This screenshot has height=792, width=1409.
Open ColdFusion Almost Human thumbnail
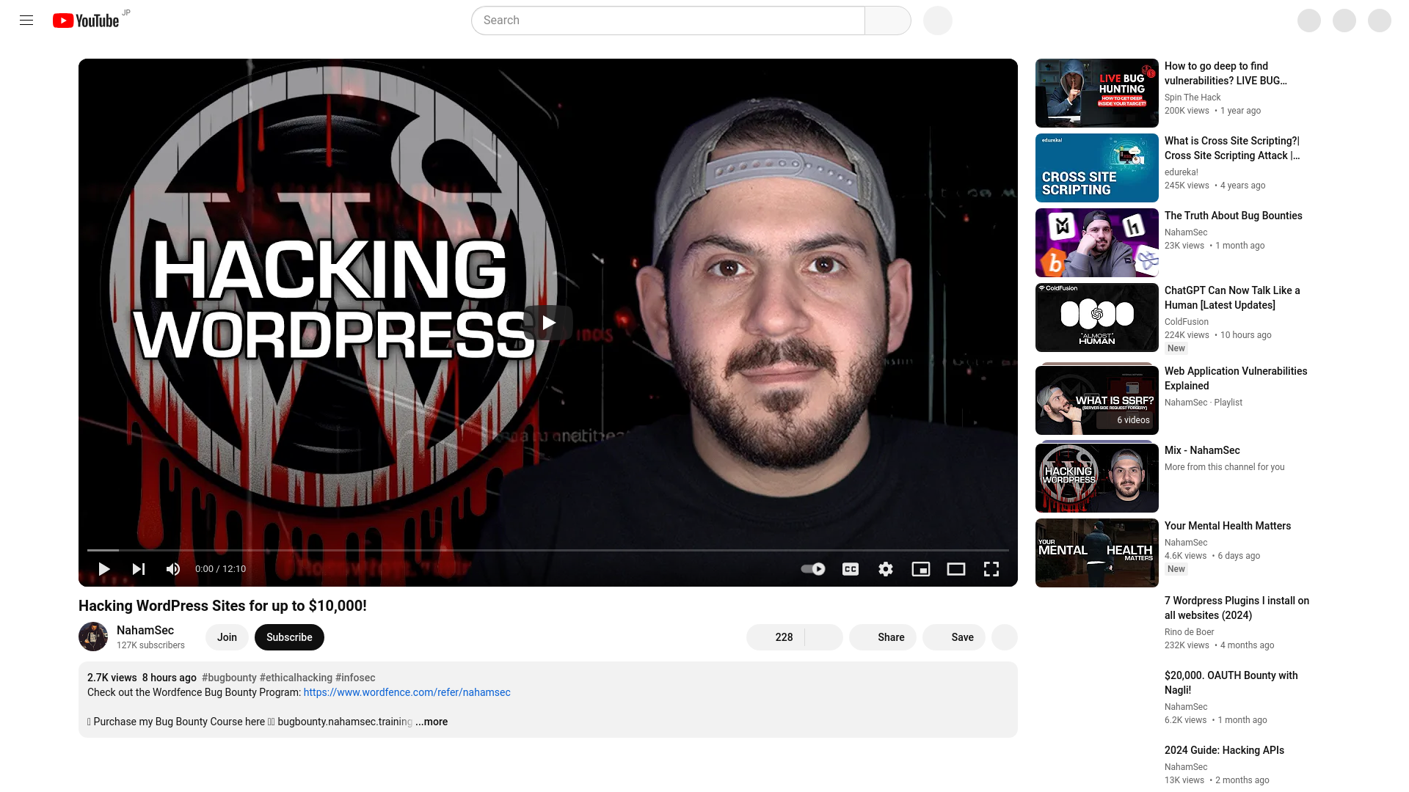pyautogui.click(x=1097, y=318)
